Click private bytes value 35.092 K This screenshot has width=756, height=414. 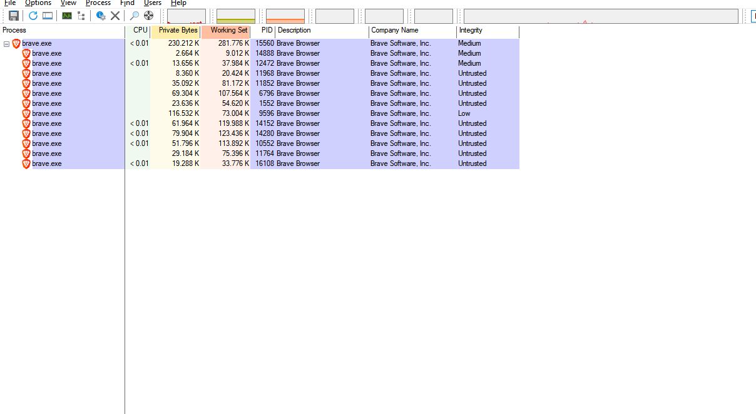pos(186,83)
